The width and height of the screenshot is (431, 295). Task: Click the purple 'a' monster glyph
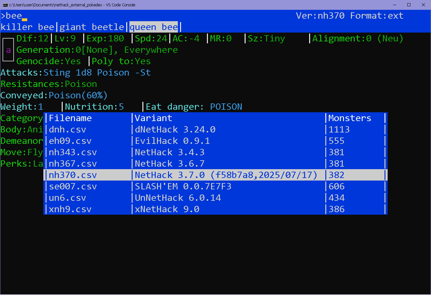[8, 50]
